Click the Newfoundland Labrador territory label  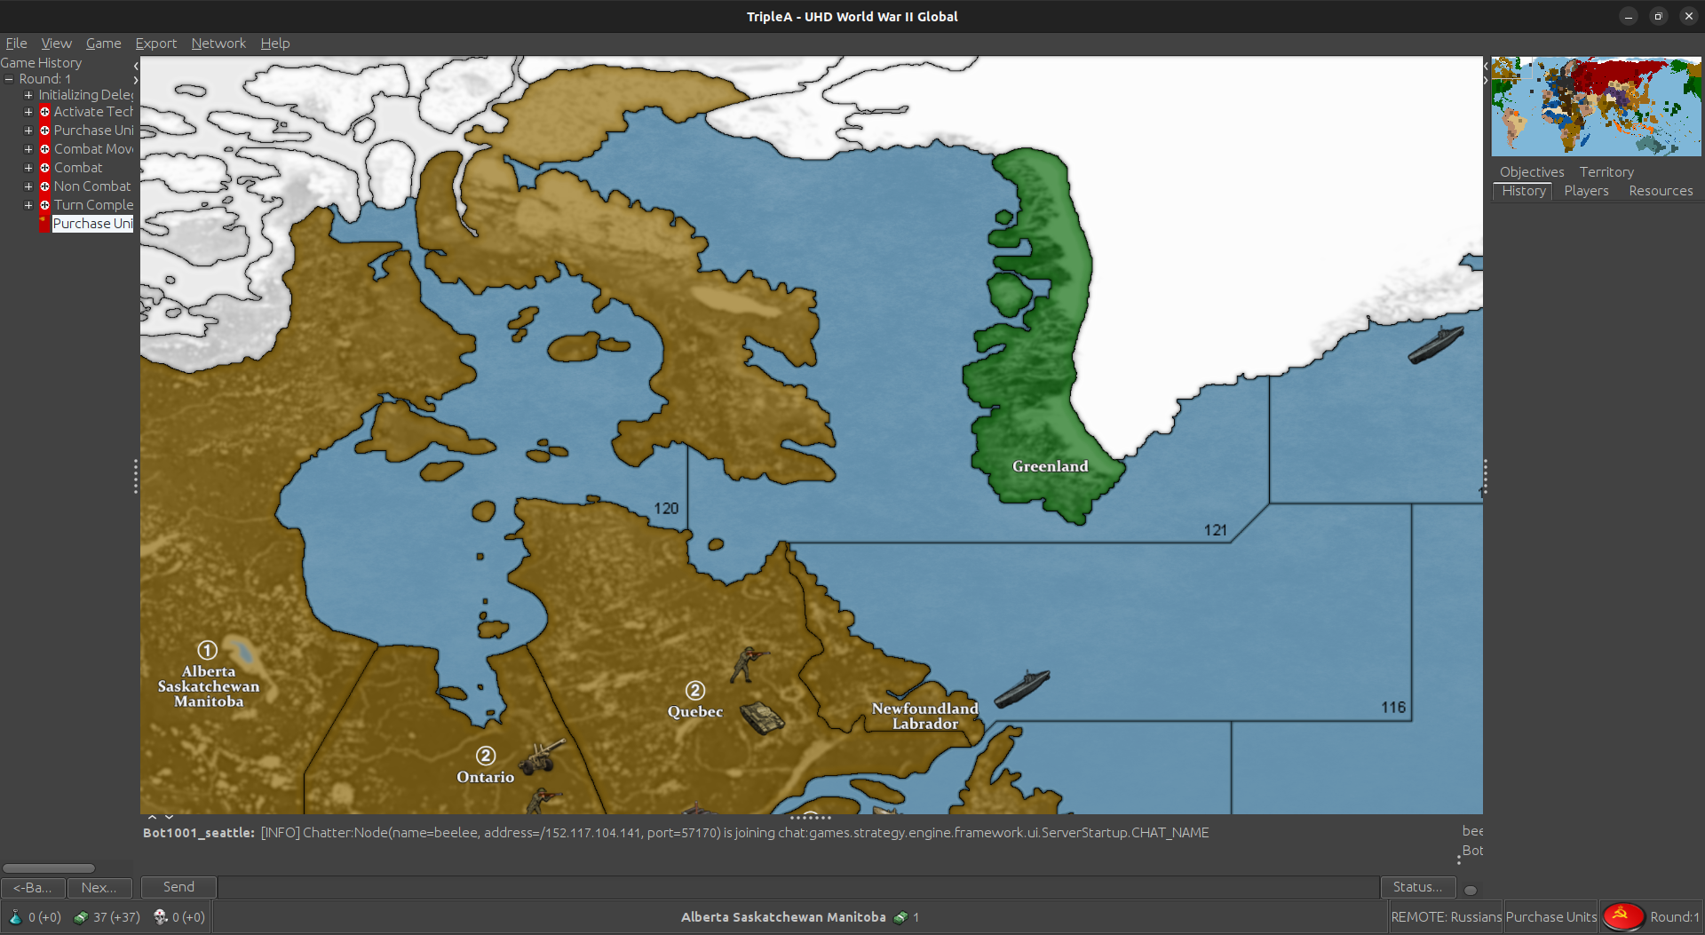click(x=924, y=716)
